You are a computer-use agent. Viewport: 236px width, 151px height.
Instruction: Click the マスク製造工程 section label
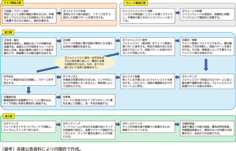(x=12, y=3)
